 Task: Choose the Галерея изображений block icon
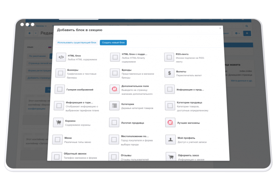(60, 89)
